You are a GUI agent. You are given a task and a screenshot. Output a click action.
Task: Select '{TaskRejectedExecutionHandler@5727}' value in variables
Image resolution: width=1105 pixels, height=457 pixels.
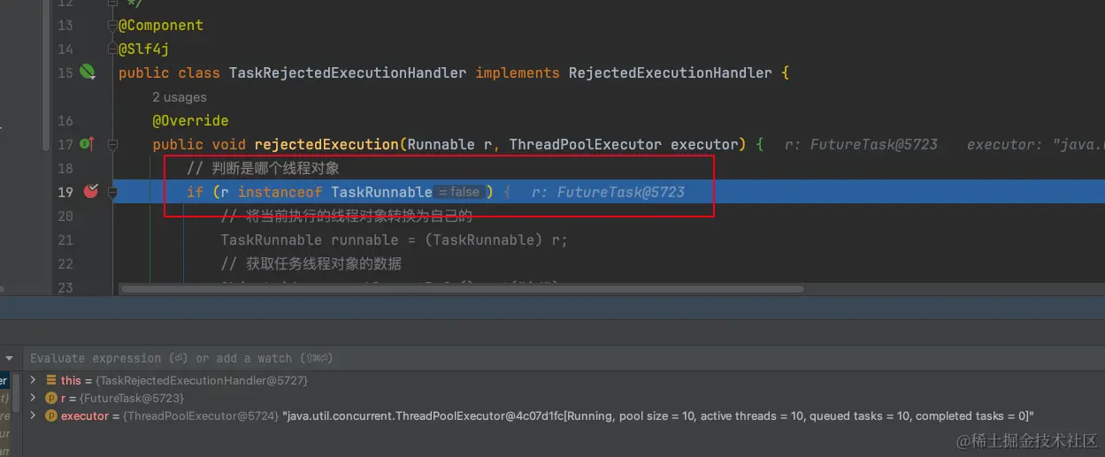pyautogui.click(x=202, y=380)
